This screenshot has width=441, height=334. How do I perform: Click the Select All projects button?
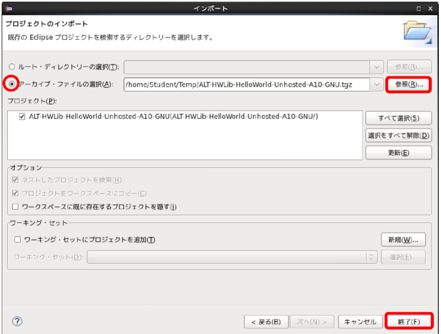(398, 118)
